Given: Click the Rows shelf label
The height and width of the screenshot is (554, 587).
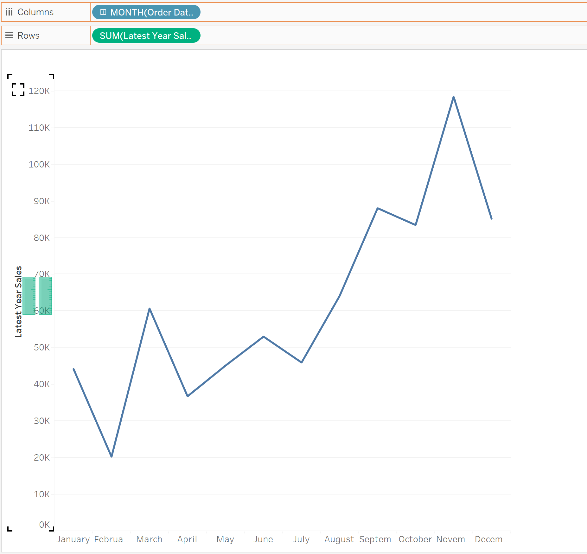Looking at the screenshot, I should click(29, 35).
